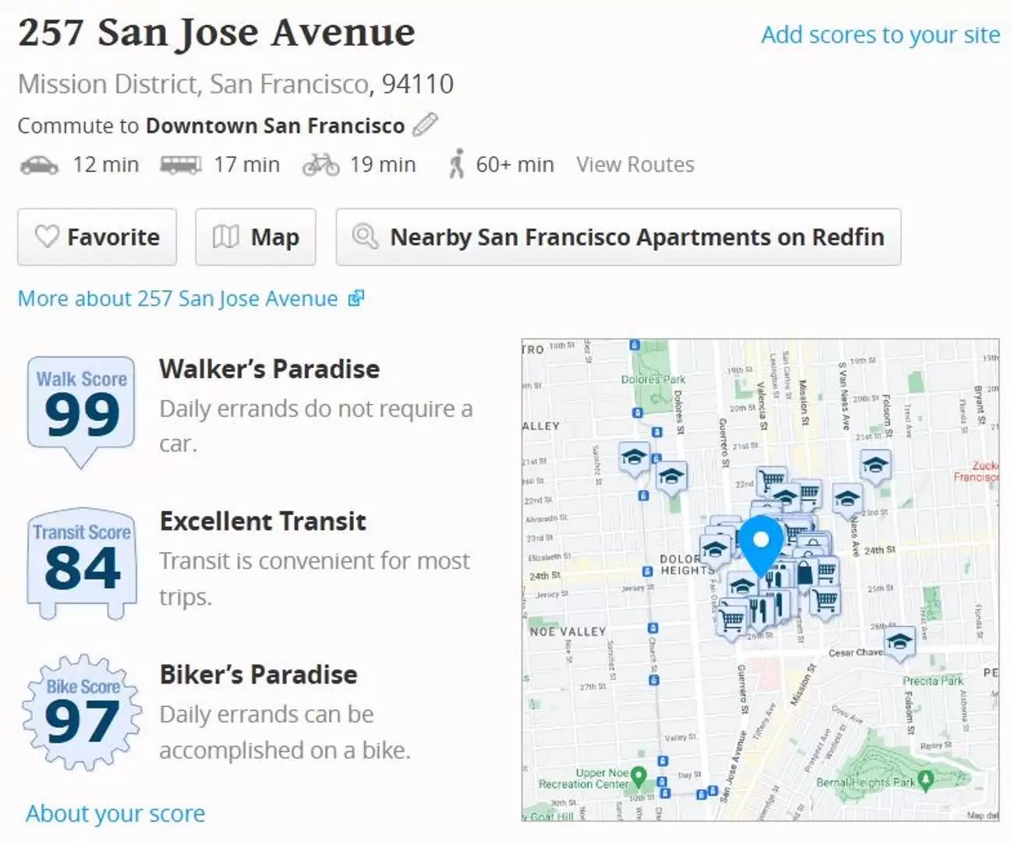Select the walking commute icon

[x=457, y=165]
